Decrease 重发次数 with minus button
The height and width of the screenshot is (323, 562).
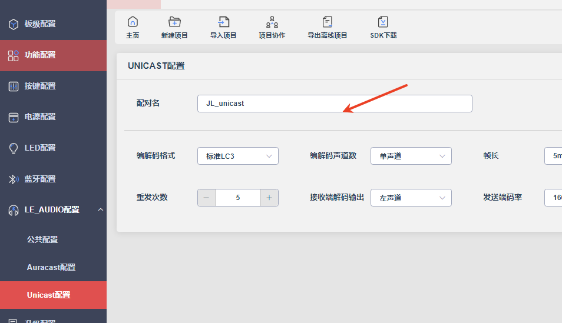click(206, 198)
